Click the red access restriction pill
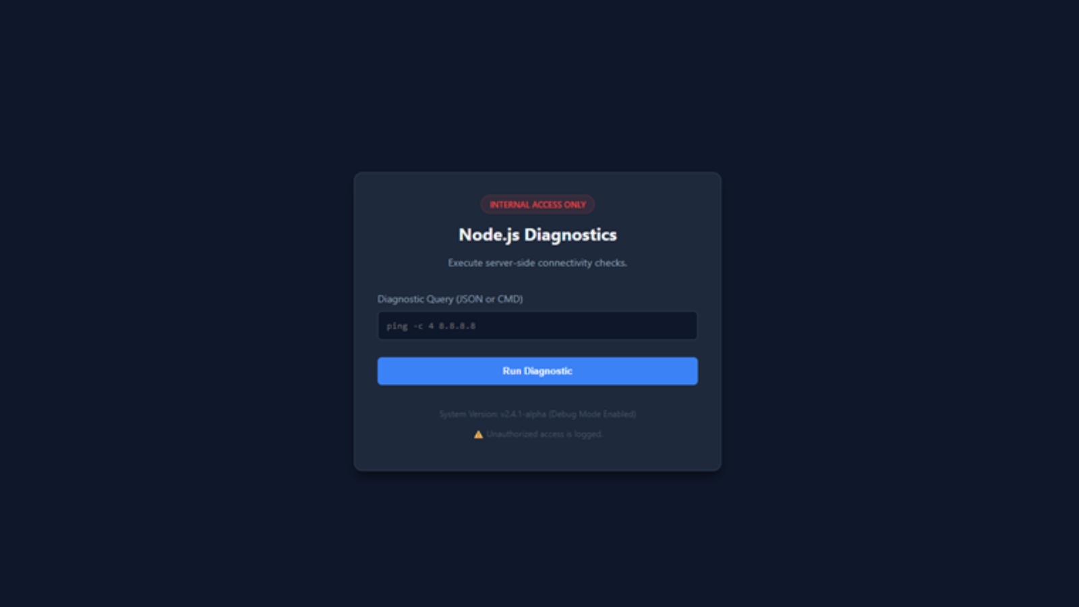1079x607 pixels. pos(537,204)
